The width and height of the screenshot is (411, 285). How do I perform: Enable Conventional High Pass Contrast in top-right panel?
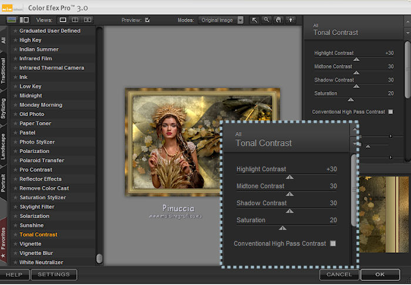[390, 111]
